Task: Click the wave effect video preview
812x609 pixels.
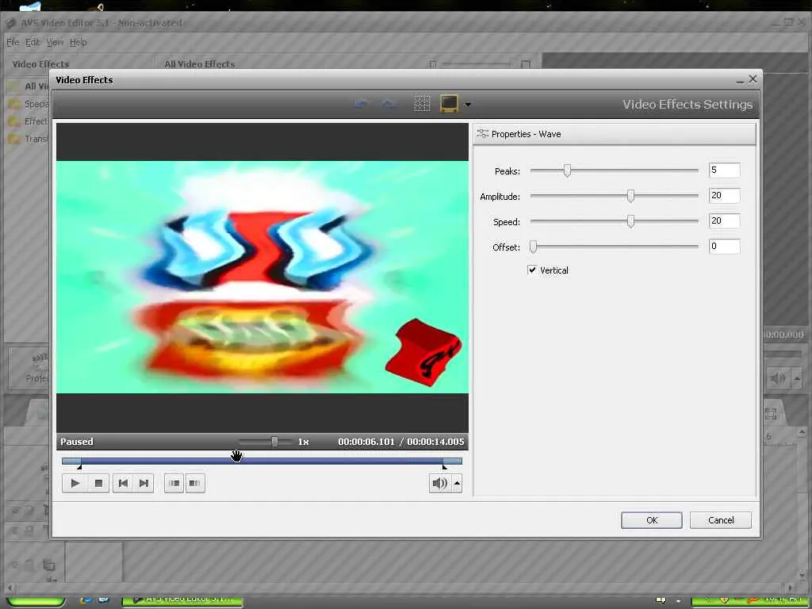Action: click(x=262, y=277)
